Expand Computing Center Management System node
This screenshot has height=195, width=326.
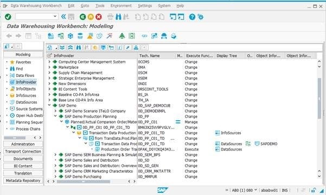[x=49, y=62]
